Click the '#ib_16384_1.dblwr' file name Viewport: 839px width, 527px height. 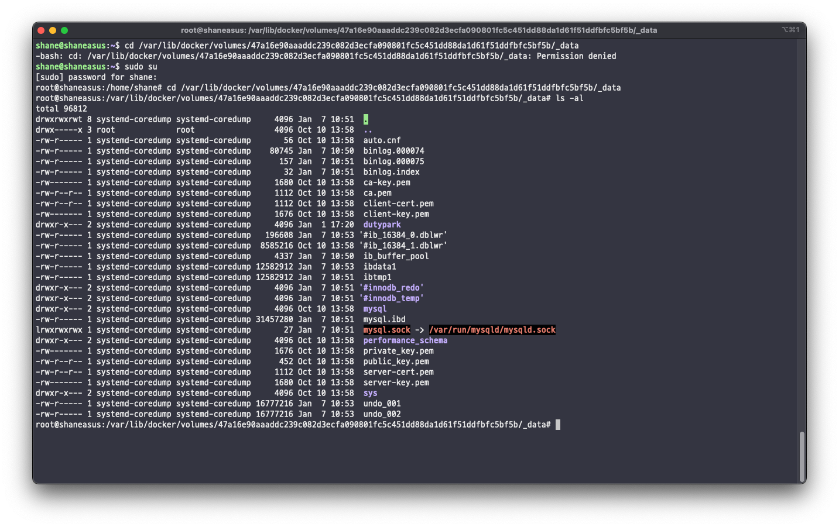(x=403, y=246)
